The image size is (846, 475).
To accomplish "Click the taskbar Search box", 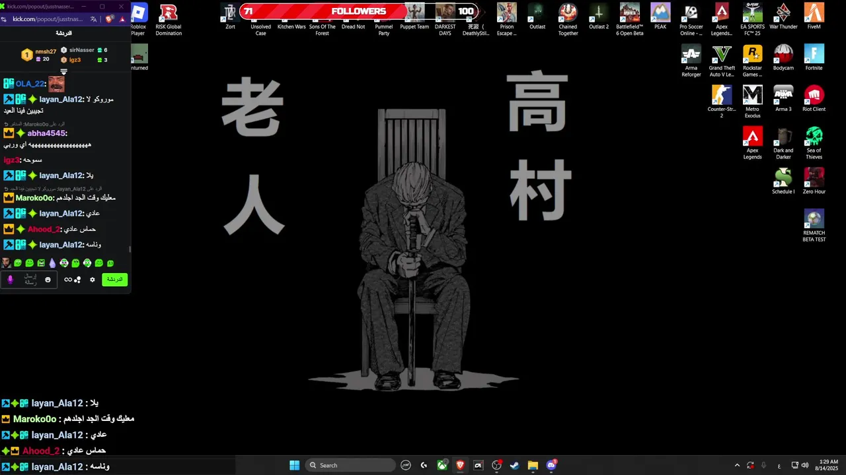I will (351, 465).
